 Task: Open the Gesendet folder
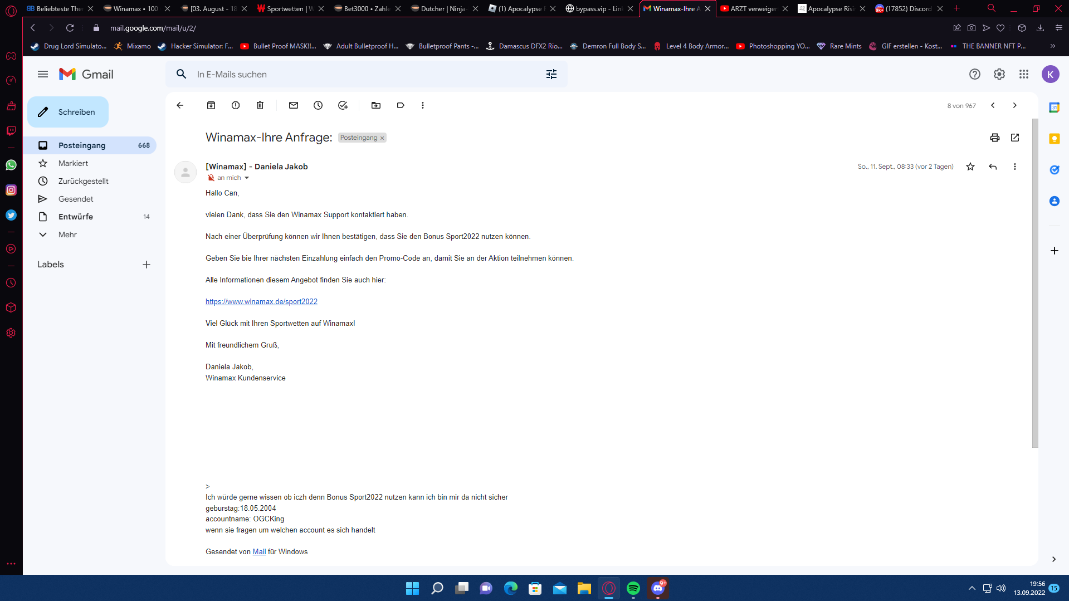pyautogui.click(x=90, y=199)
